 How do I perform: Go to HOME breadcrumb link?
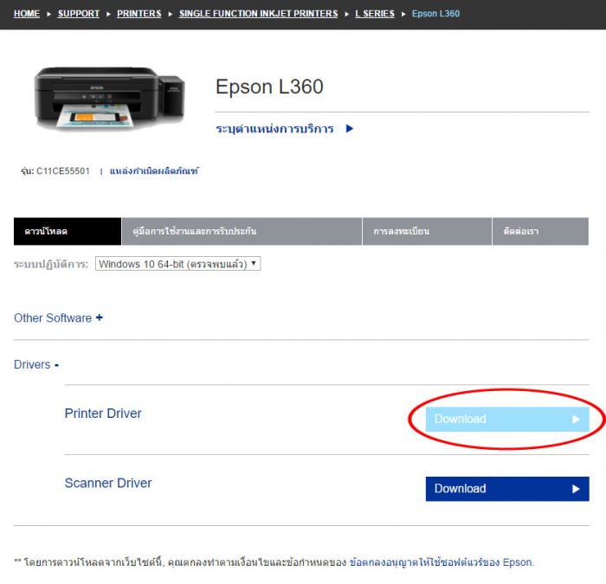(x=27, y=14)
